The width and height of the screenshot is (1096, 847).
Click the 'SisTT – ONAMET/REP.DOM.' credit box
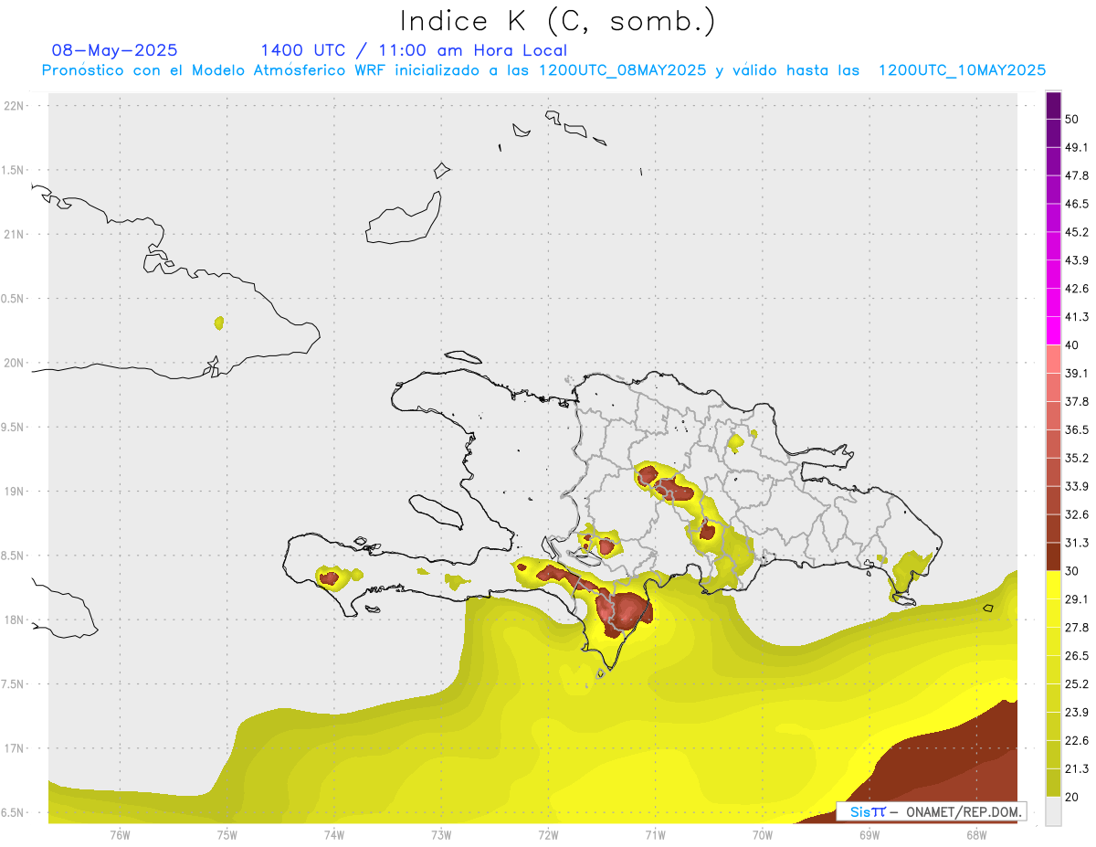pos(931,811)
